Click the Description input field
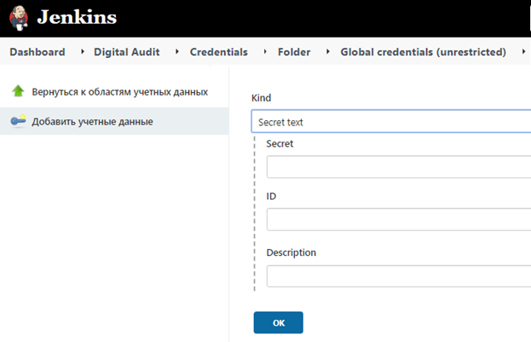 (399, 276)
